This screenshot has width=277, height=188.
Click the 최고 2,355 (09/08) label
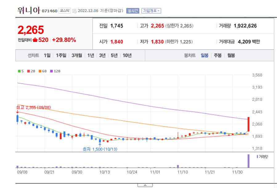[33, 108]
